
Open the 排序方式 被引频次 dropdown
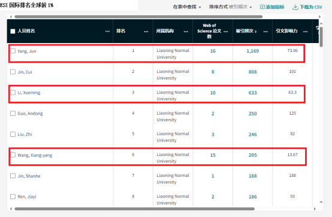point(231,7)
